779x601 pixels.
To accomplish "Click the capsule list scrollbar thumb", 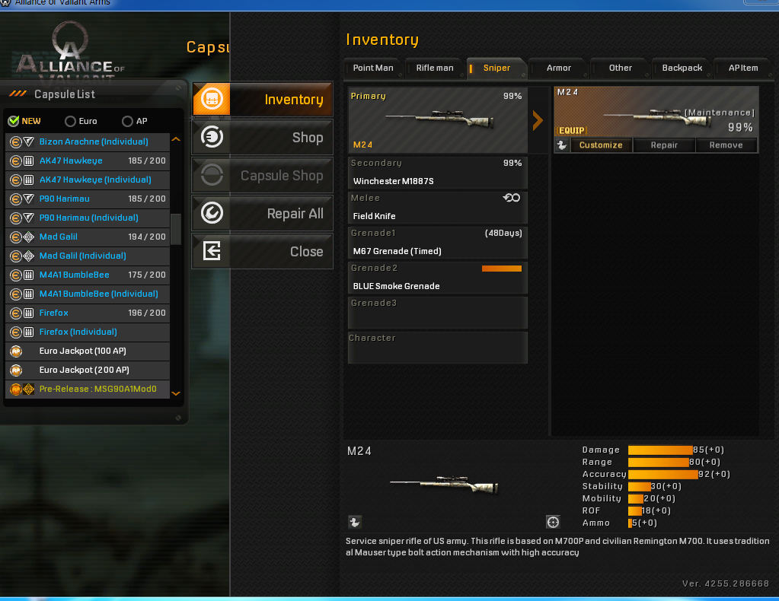I will pos(176,229).
